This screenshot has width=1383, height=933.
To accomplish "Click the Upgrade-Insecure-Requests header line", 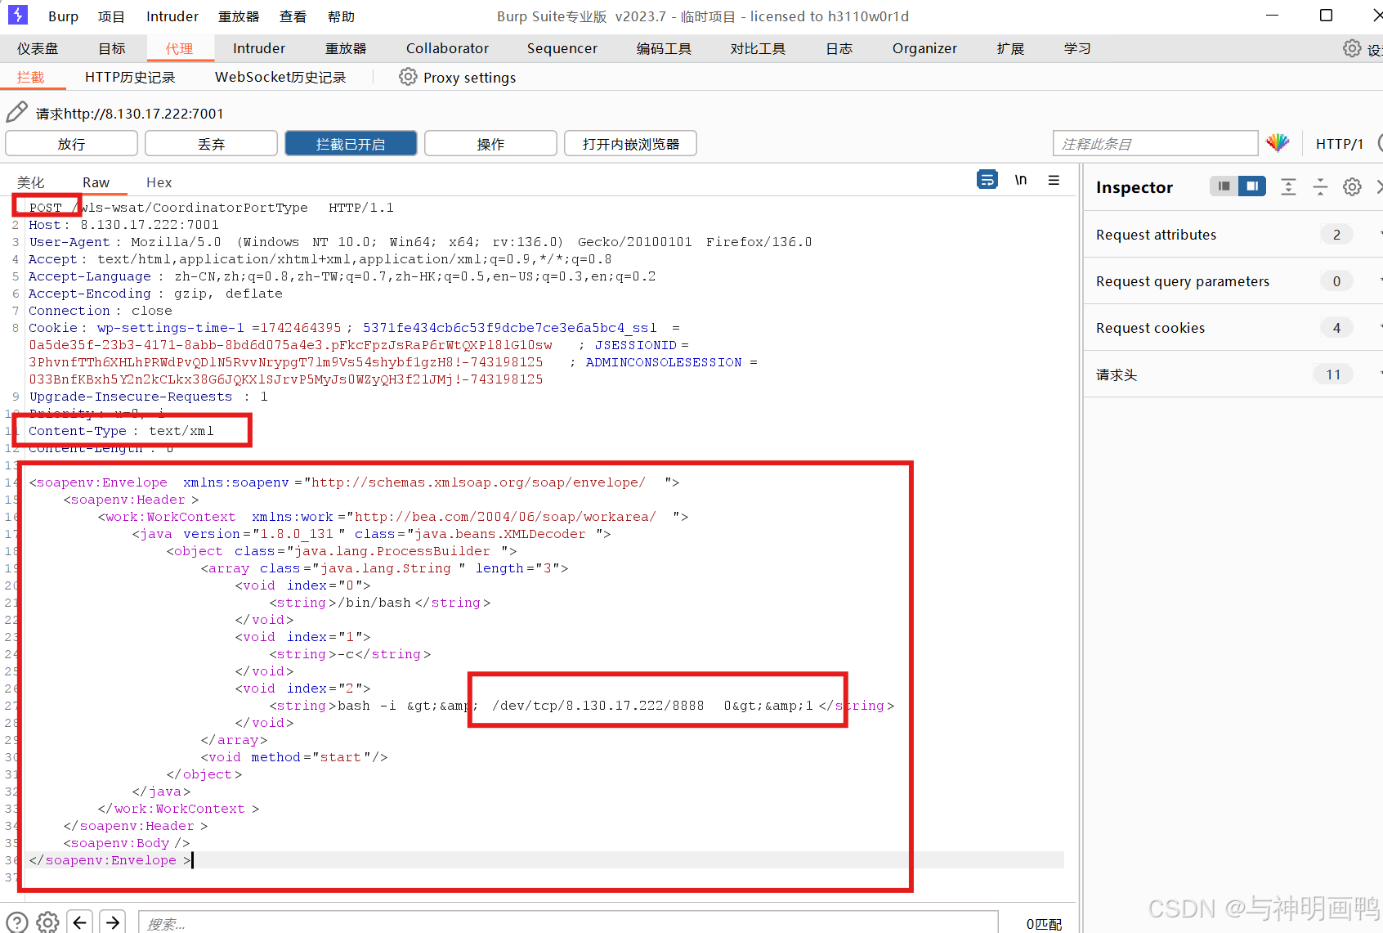I will (148, 397).
